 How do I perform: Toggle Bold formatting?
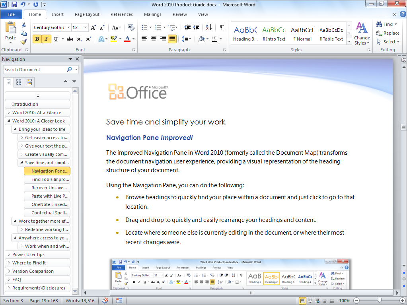[37, 39]
